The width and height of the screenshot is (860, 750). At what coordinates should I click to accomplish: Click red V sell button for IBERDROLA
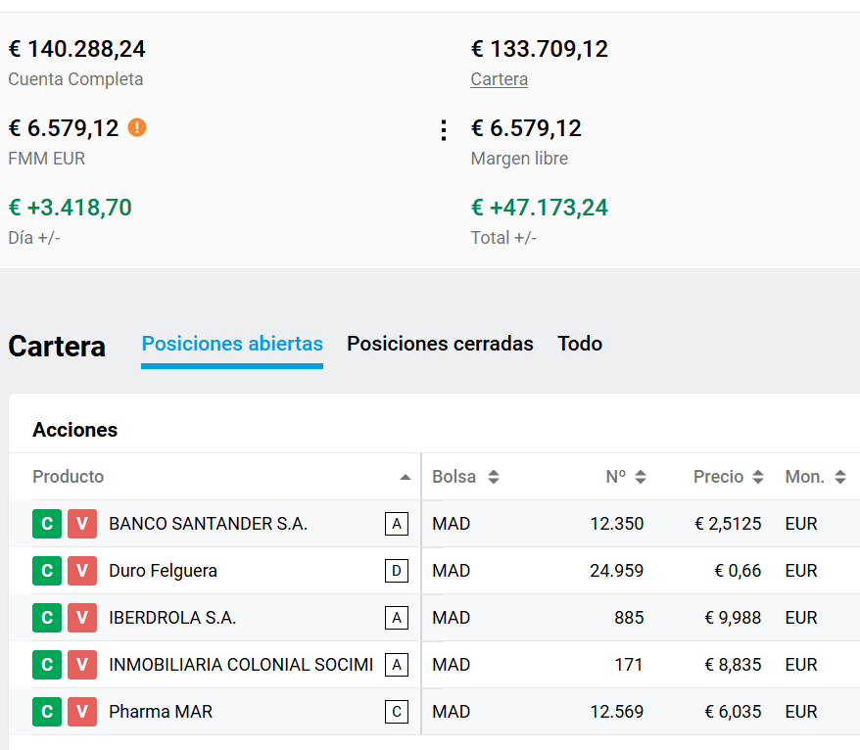tap(82, 618)
